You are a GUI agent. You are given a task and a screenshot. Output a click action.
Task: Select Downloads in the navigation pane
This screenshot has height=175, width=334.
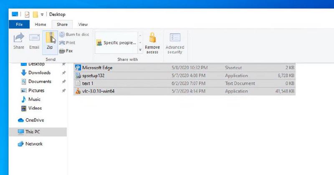39,72
